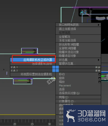Expand the 状态集 submenu arrow
Image resolution: width=108 pixels, height=126 pixels.
98,60
